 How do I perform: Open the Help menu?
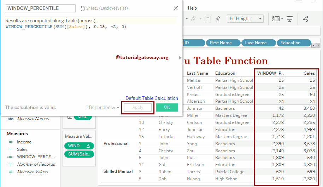coord(192,8)
